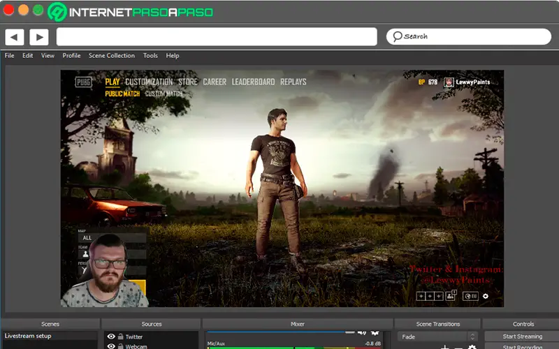Open the EU region selector button
Image resolution: width=559 pixels, height=349 pixels.
click(470, 296)
